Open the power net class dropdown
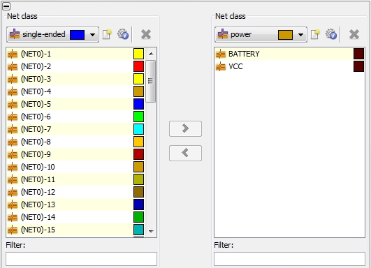Viewport: 371px width, 268px height. point(300,35)
